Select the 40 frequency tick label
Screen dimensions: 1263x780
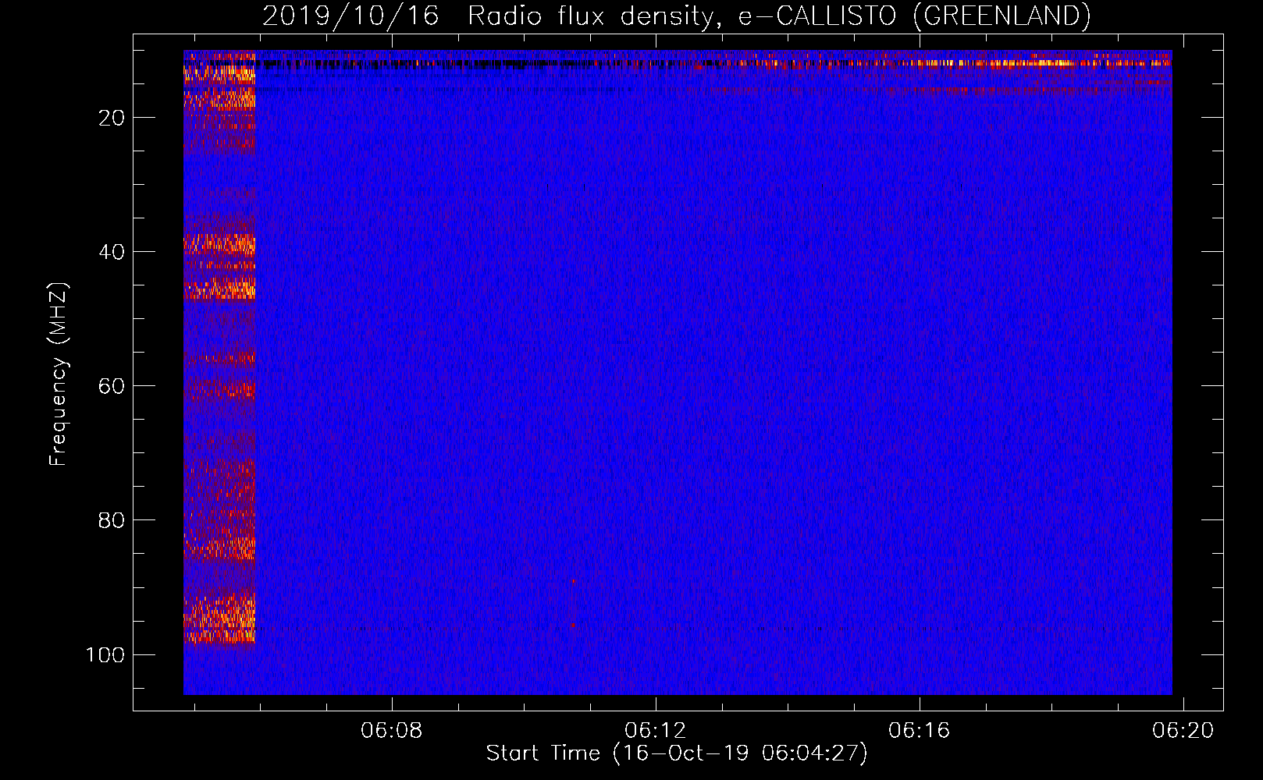(x=112, y=252)
